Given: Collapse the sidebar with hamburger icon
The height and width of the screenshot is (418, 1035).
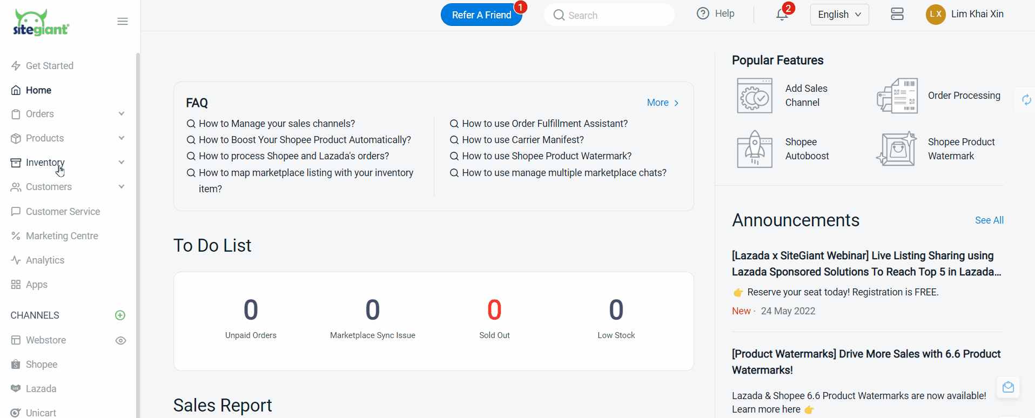Looking at the screenshot, I should [123, 22].
